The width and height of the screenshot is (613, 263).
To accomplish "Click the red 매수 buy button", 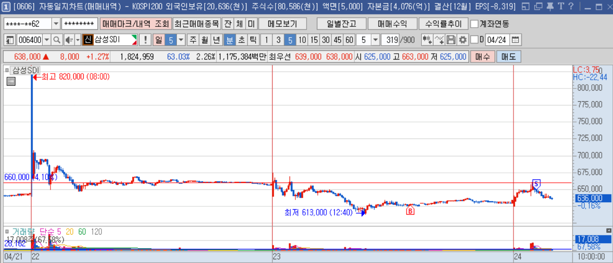I will tap(483, 57).
